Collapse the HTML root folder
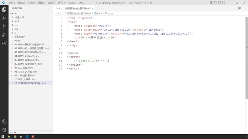This screenshot has height=139, width=248. [10, 13]
